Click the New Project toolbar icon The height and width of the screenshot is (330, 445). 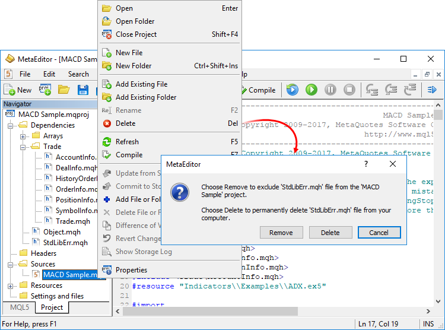[x=45, y=90]
